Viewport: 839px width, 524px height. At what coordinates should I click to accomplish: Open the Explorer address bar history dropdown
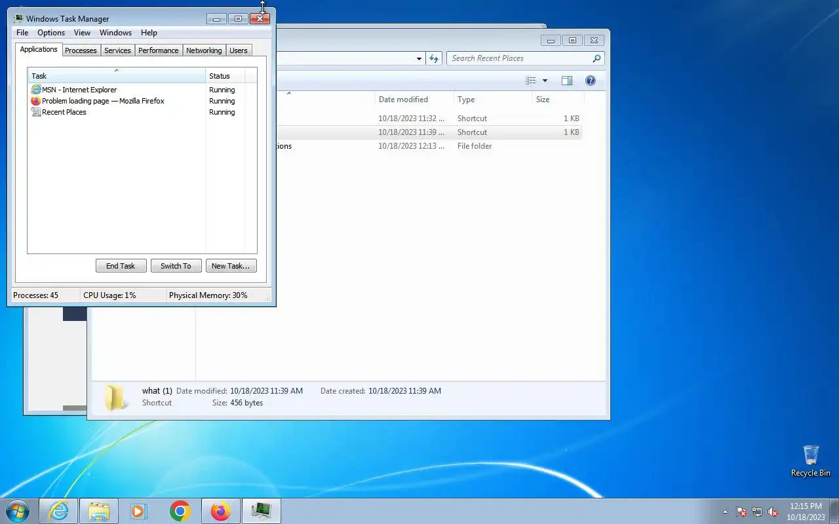pyautogui.click(x=419, y=58)
